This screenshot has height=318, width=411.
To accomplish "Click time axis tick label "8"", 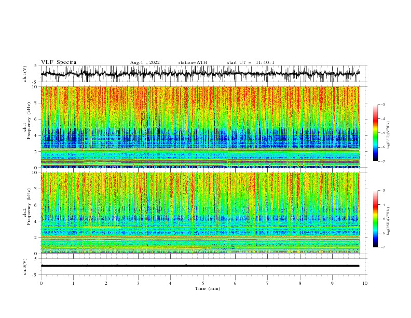I will (300, 283).
